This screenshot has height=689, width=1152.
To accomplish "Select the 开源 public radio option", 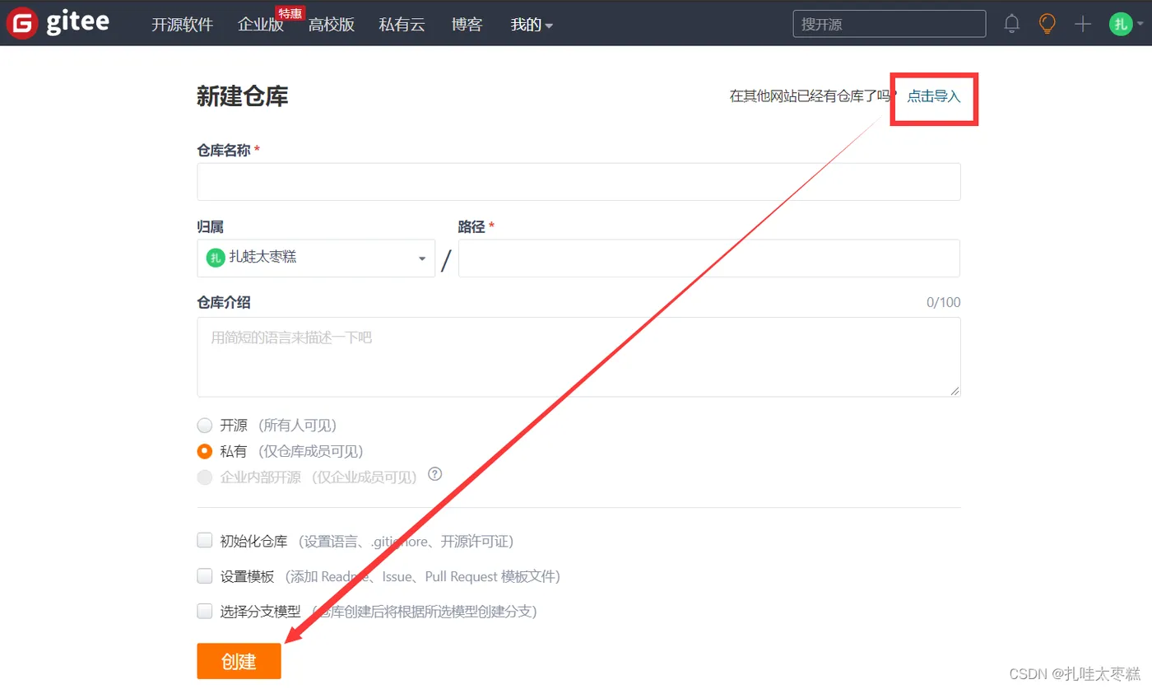I will [x=205, y=426].
